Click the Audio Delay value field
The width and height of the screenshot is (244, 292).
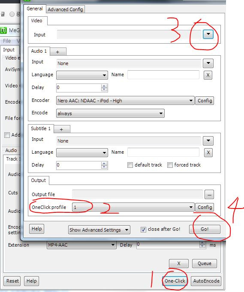point(79,87)
